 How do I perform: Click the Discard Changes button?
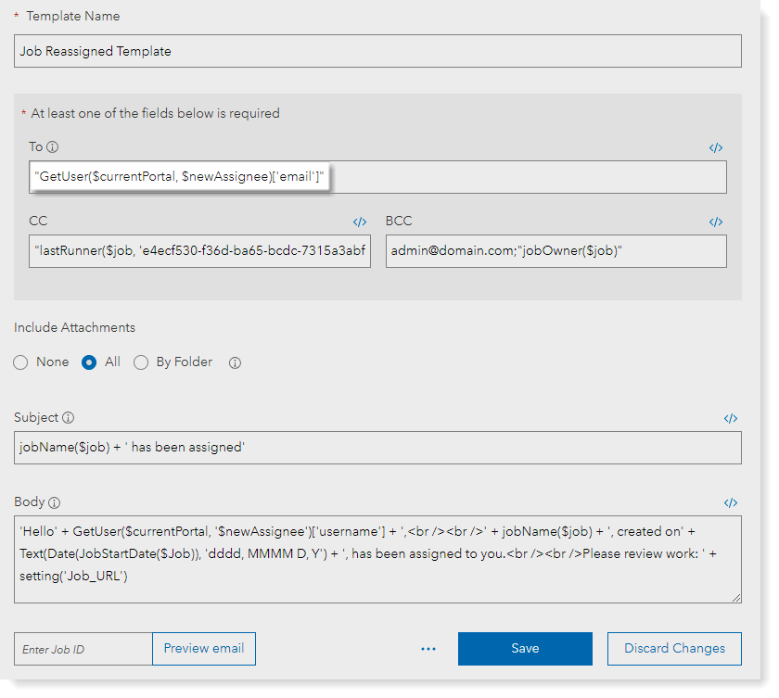coord(674,649)
